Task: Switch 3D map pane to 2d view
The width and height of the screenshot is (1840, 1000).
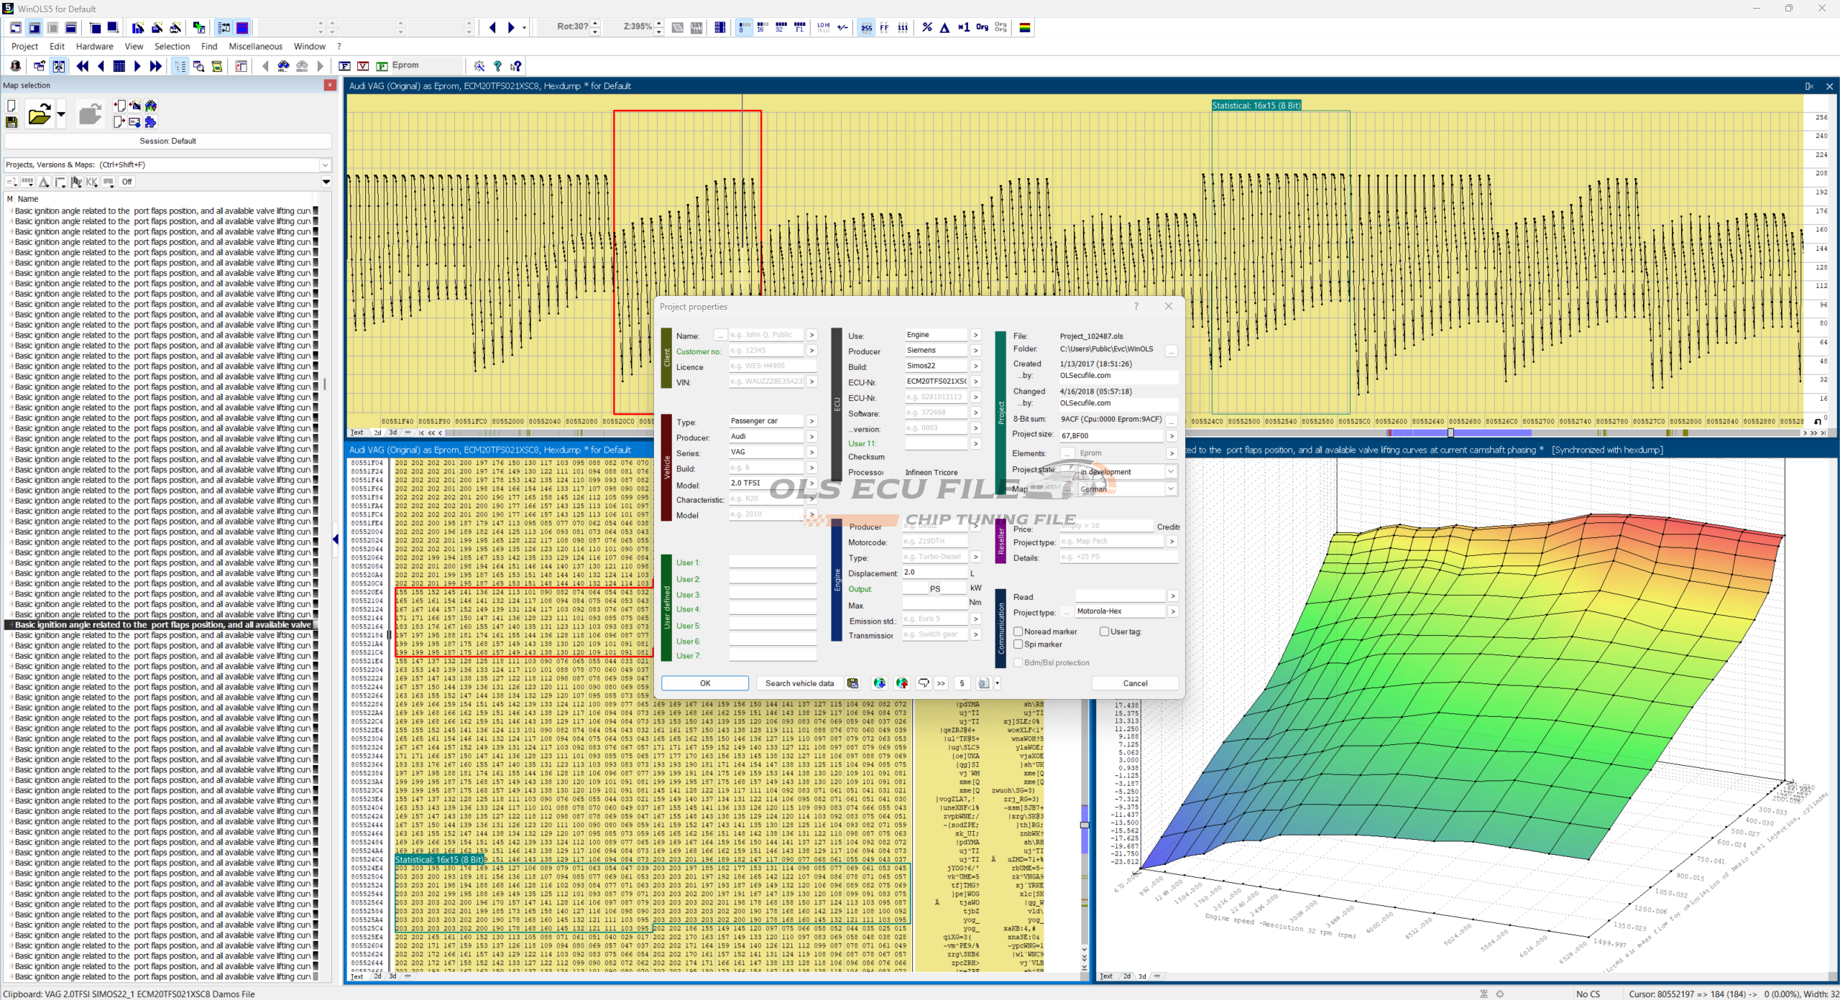Action: point(1126,976)
